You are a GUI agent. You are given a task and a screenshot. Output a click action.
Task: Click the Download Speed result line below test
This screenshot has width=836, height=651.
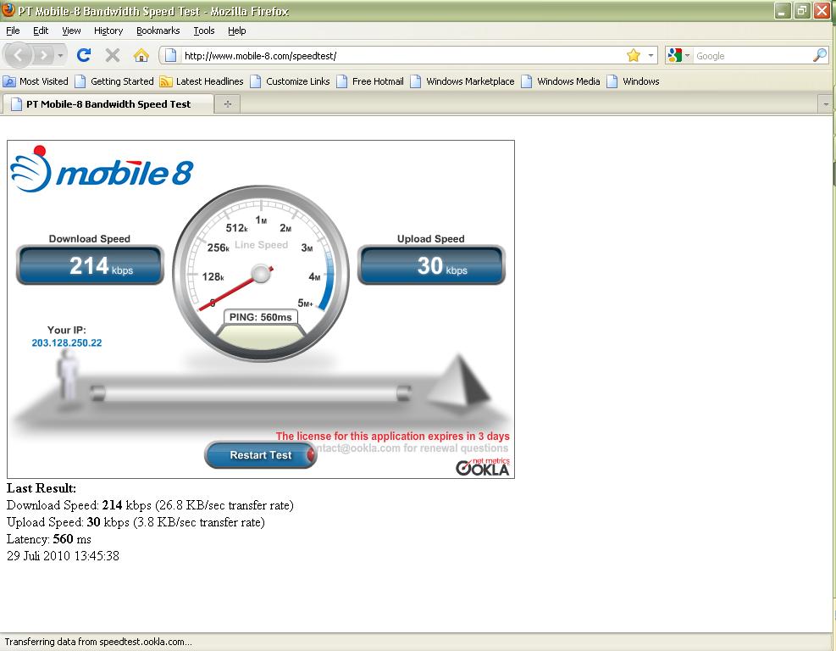click(x=151, y=505)
